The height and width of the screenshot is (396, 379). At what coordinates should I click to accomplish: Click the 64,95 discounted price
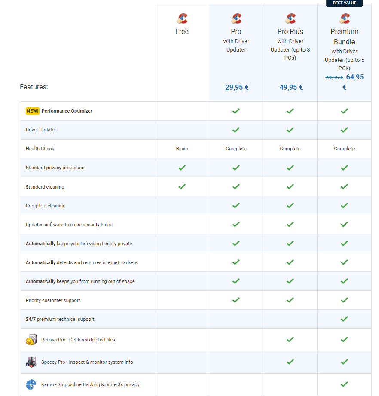pyautogui.click(x=355, y=77)
